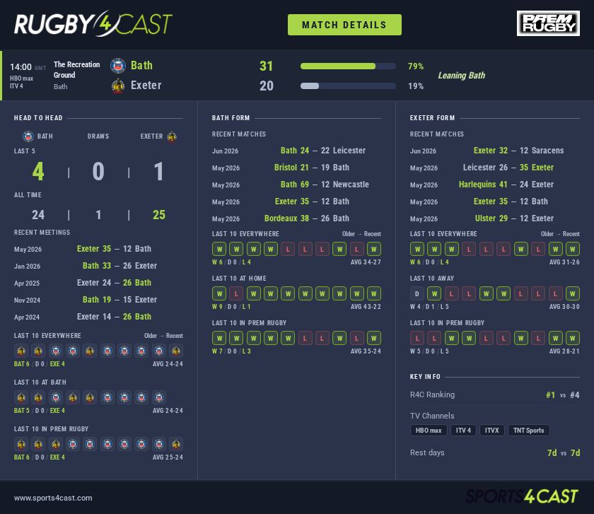This screenshot has width=594, height=514.
Task: Select the ITVX channel chip
Action: (491, 431)
